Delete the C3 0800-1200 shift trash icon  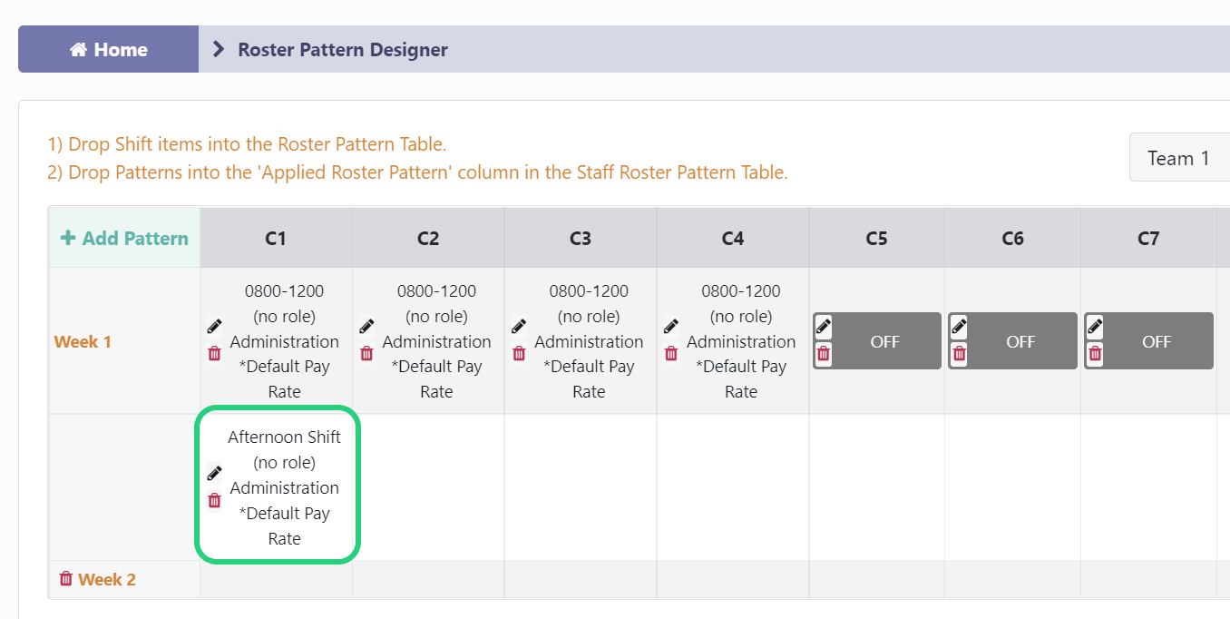(519, 353)
